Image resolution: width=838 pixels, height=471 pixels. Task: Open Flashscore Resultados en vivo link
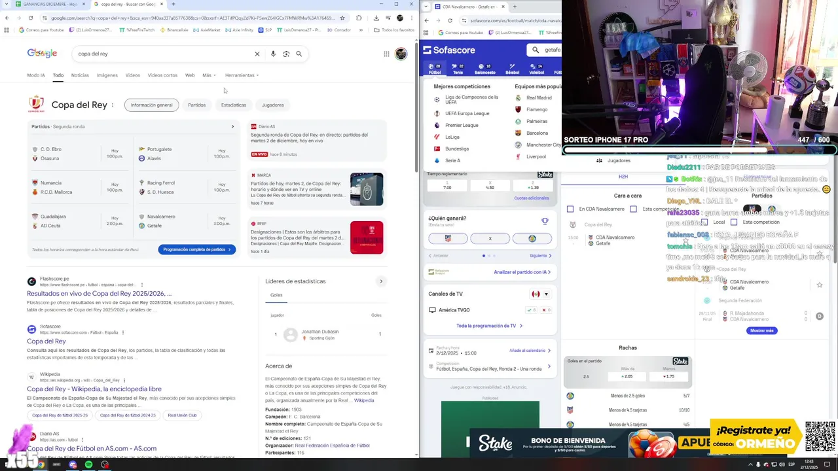[99, 294]
